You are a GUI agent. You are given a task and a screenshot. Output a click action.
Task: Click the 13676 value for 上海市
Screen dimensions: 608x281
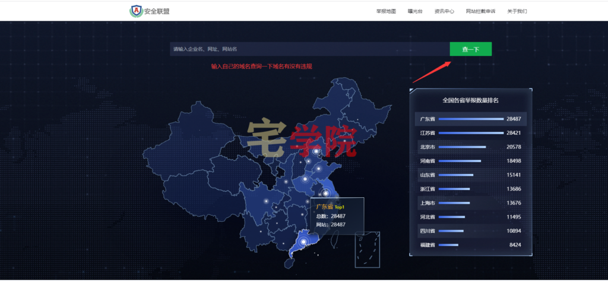point(514,203)
